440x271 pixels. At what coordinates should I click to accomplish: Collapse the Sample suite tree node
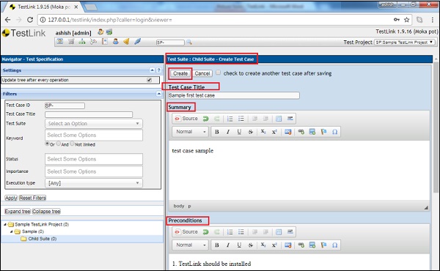pyautogui.click(x=12, y=231)
